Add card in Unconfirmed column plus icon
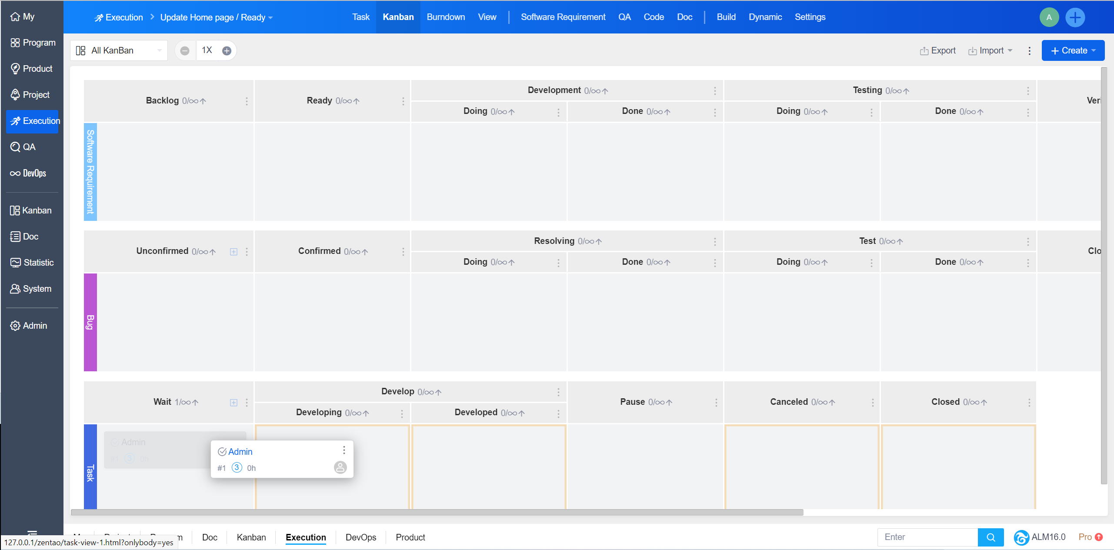Viewport: 1114px width, 550px height. [233, 252]
